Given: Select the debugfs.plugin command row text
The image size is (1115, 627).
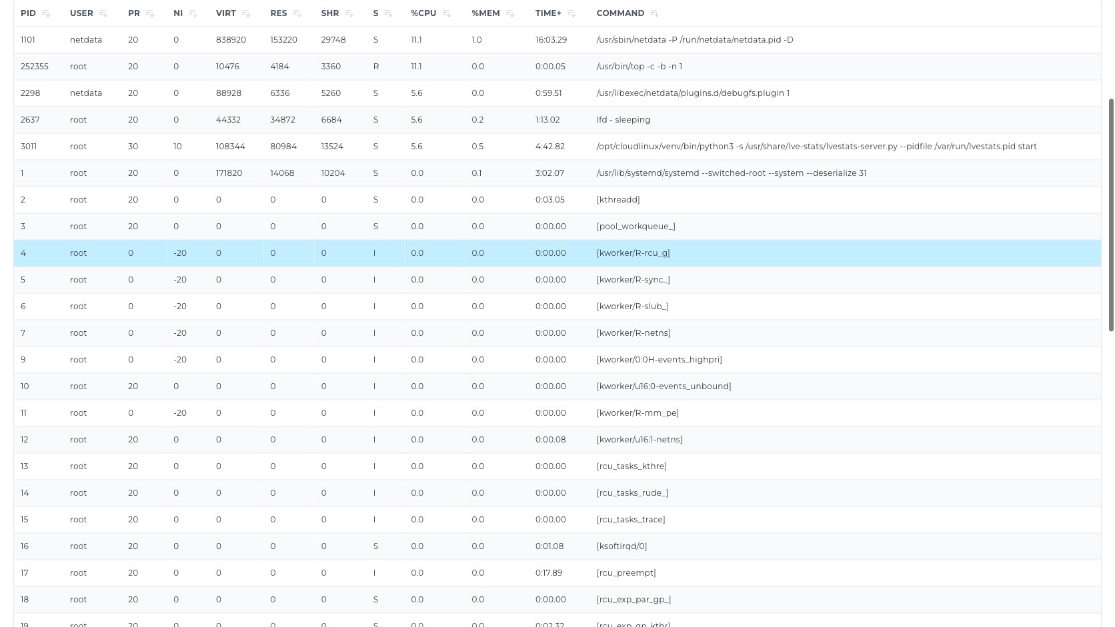Looking at the screenshot, I should pyautogui.click(x=693, y=93).
